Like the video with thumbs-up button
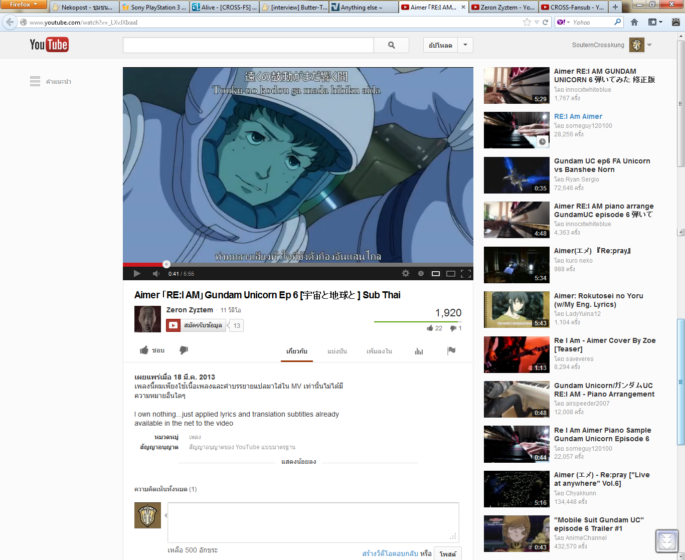 coord(152,350)
